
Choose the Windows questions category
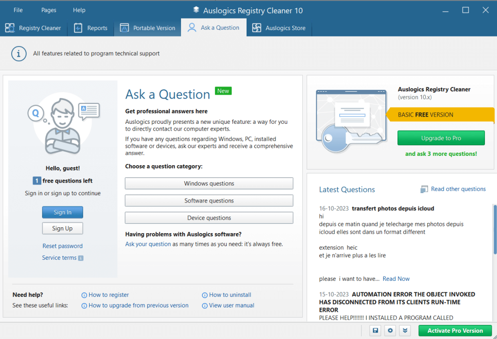click(209, 183)
